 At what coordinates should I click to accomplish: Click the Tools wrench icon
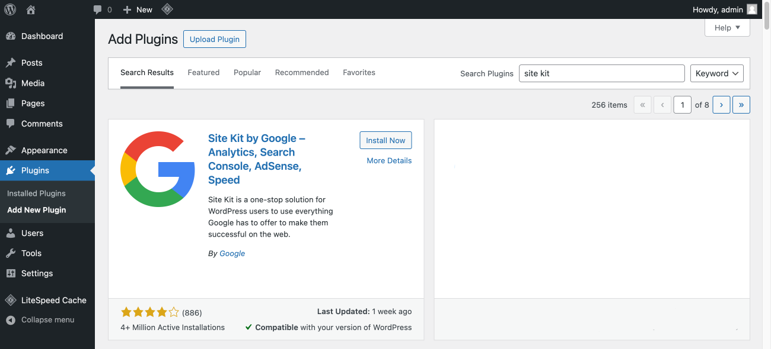point(12,253)
